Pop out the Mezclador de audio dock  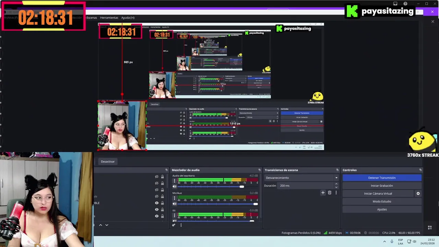(259, 170)
